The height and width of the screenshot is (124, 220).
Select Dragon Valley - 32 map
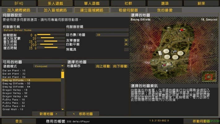point(32,93)
